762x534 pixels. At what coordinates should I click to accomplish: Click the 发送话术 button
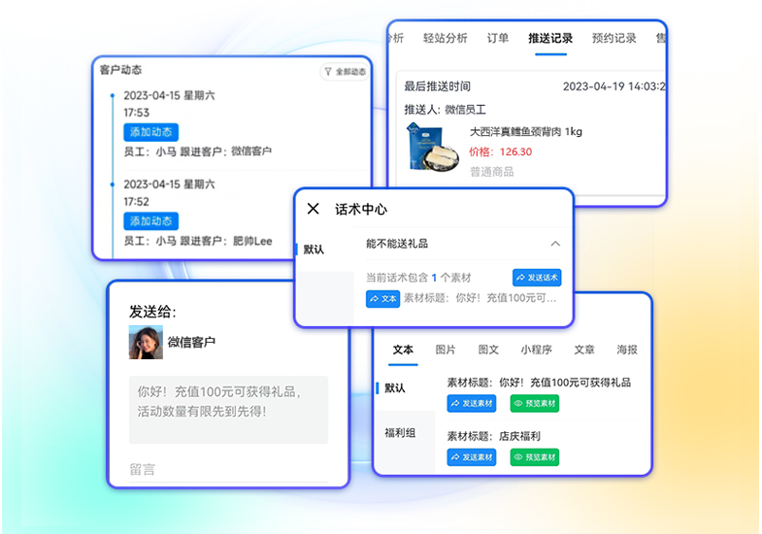click(537, 278)
